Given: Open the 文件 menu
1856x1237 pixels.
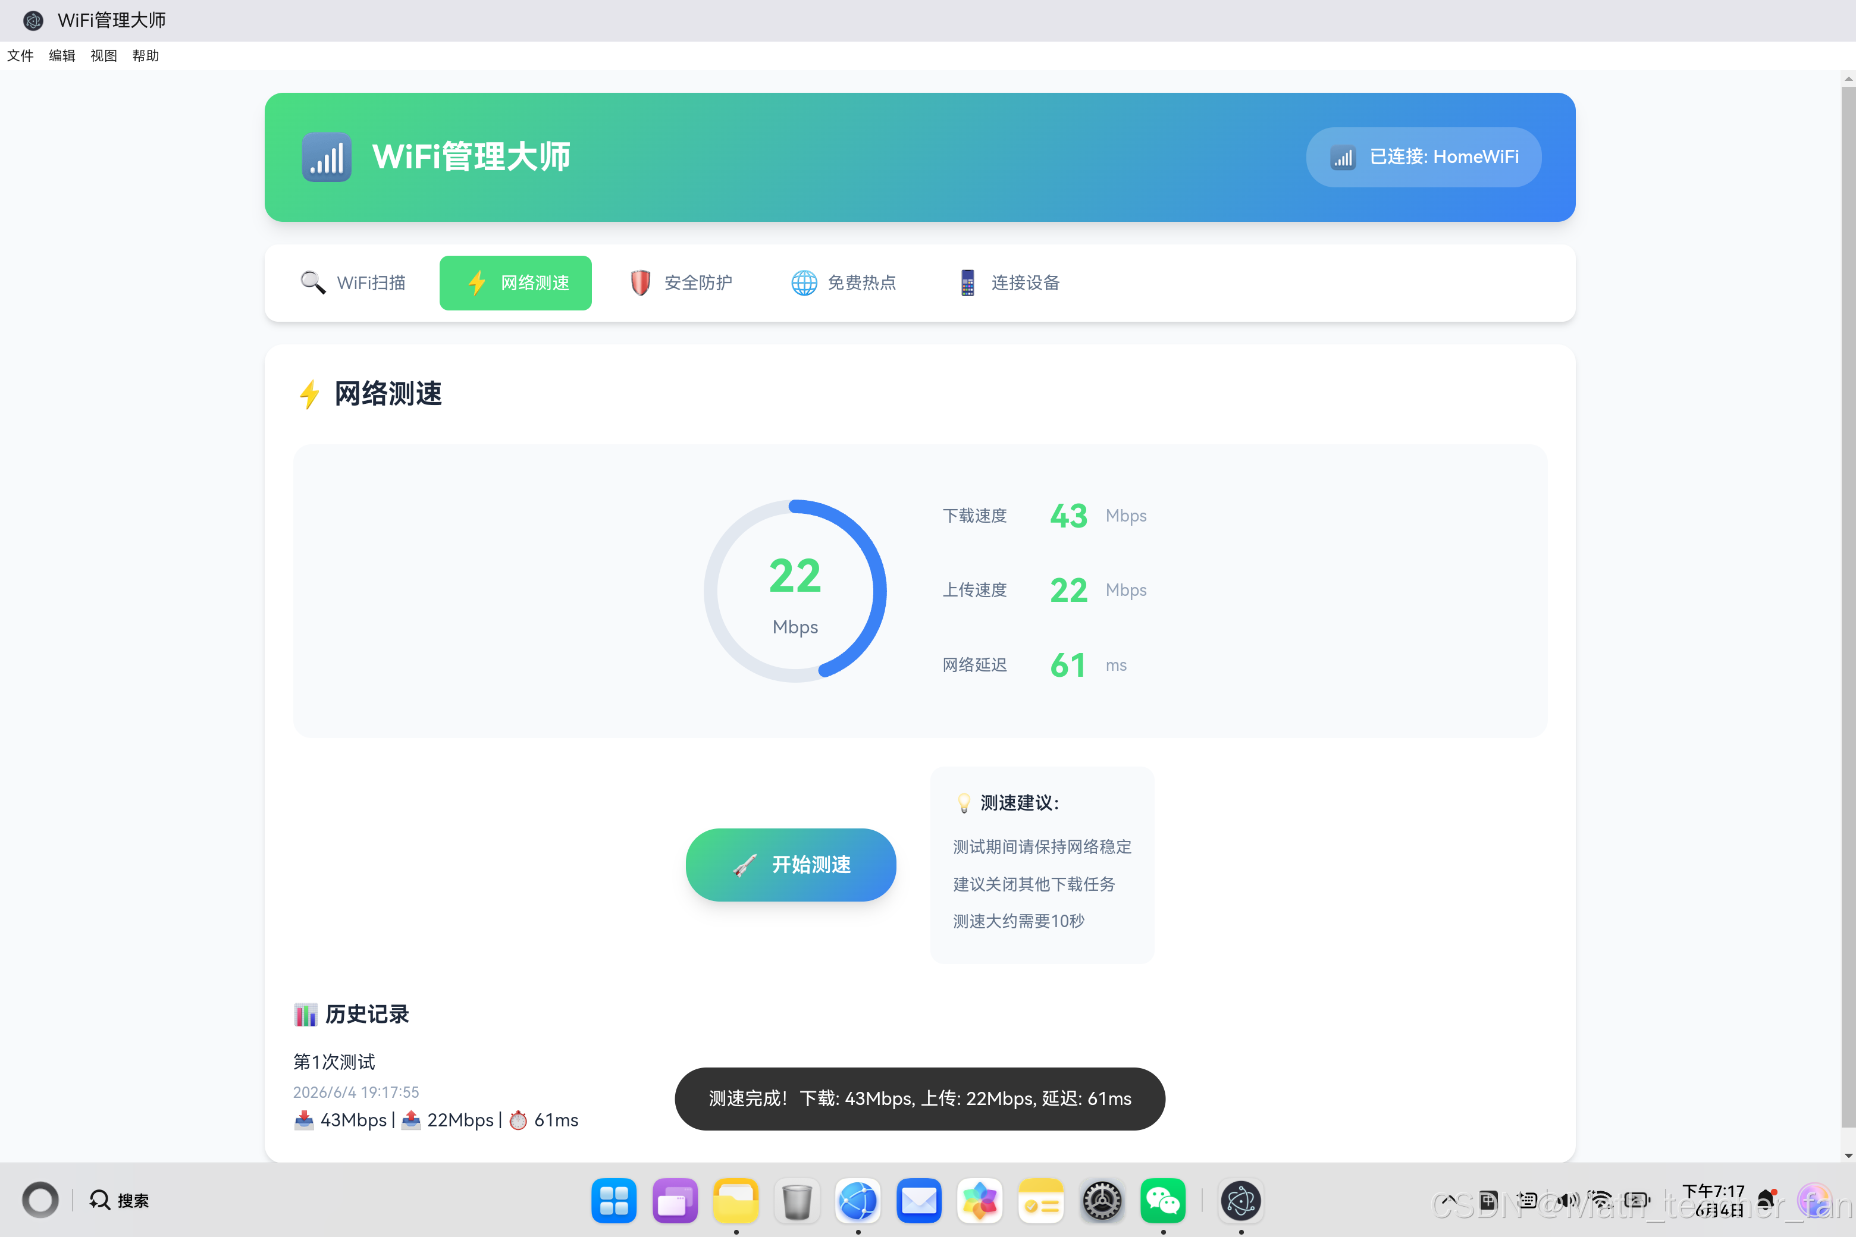Looking at the screenshot, I should [x=20, y=55].
